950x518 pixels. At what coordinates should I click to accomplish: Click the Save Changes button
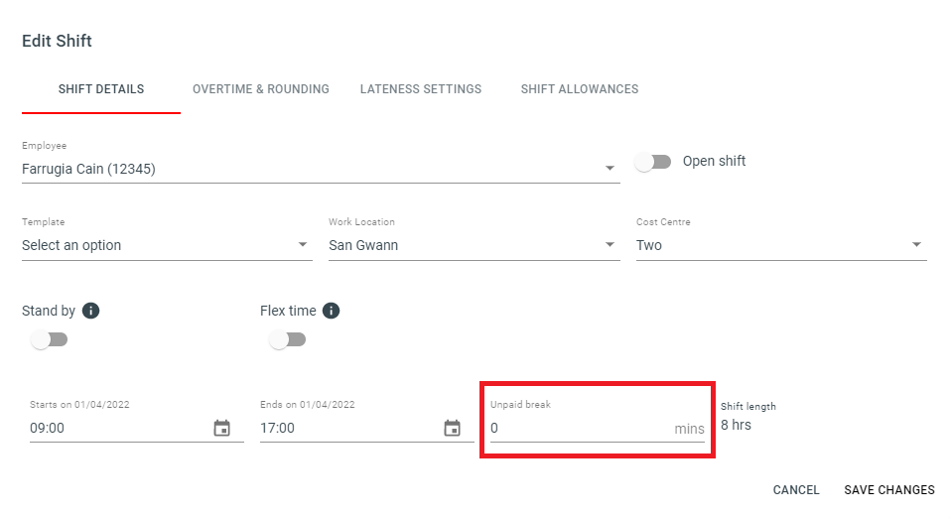(x=889, y=489)
